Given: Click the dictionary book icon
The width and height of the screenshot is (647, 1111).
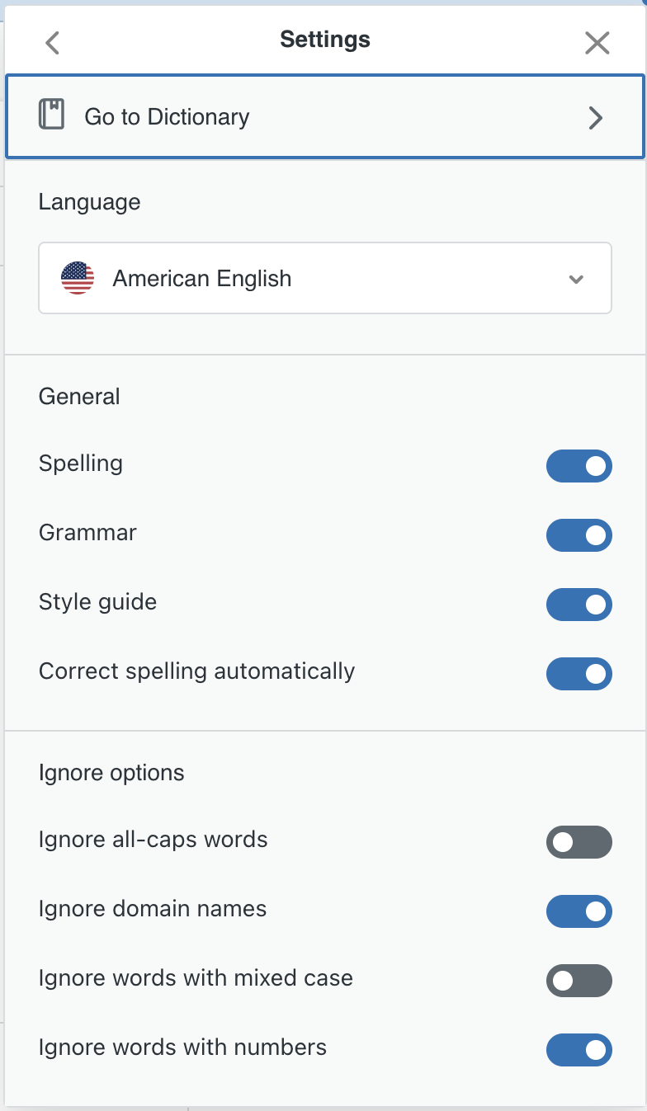Looking at the screenshot, I should point(51,115).
